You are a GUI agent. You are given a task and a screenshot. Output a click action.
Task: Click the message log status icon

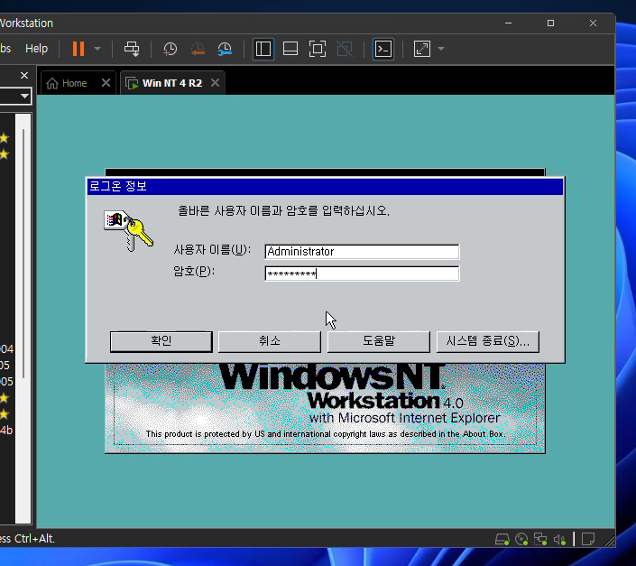click(x=587, y=539)
